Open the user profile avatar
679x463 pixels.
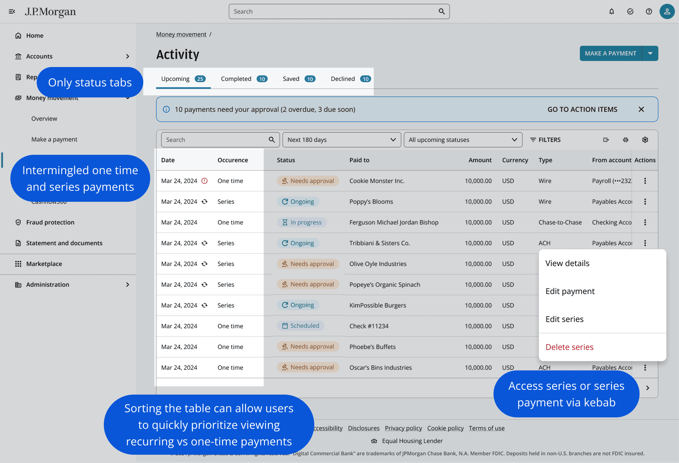coord(667,11)
